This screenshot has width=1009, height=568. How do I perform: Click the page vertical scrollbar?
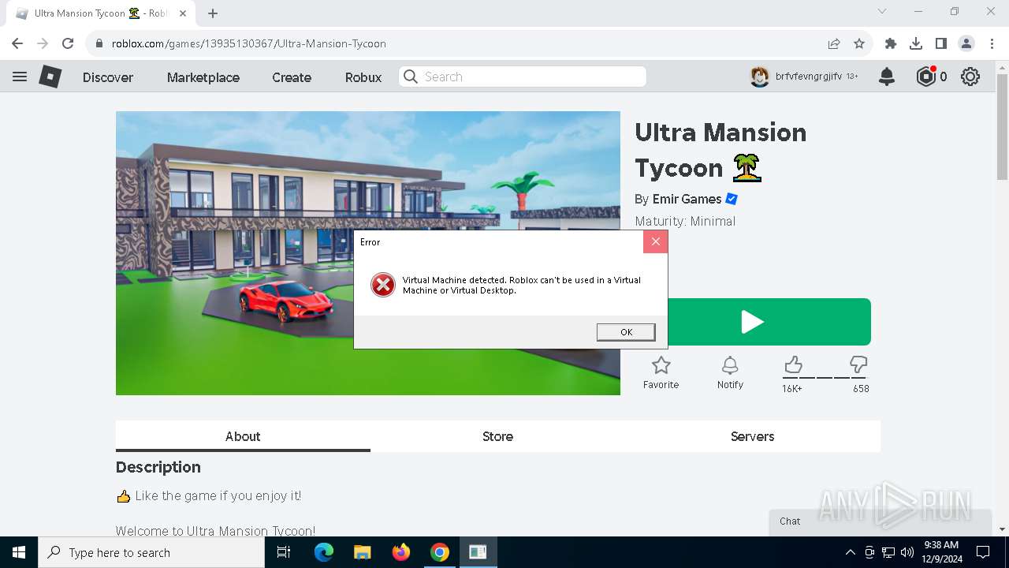[x=1002, y=126]
